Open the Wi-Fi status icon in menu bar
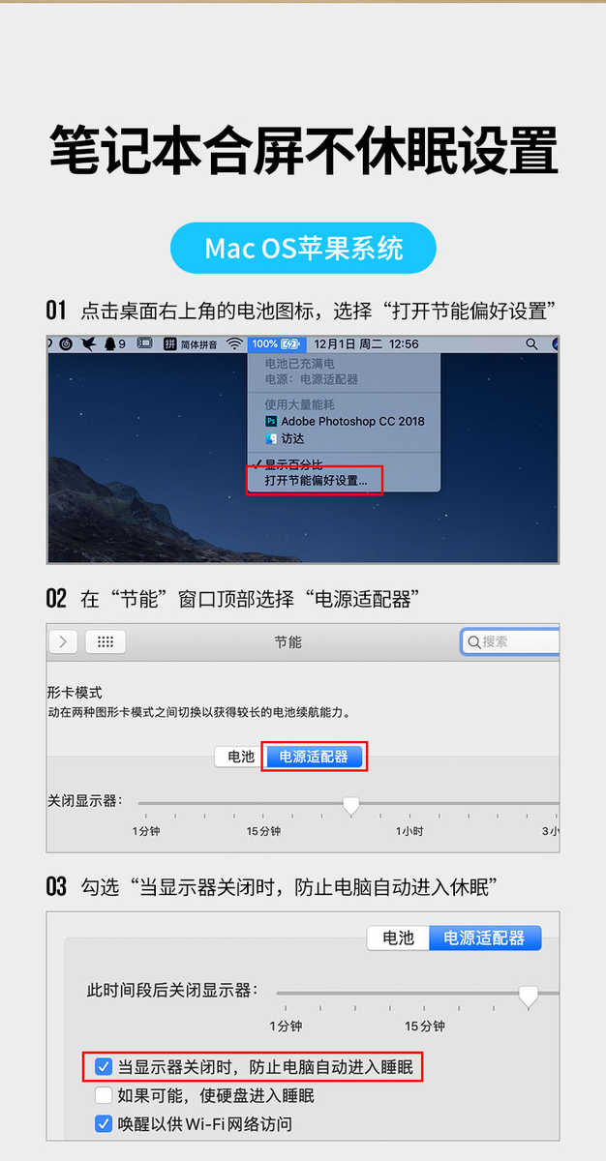 (234, 343)
